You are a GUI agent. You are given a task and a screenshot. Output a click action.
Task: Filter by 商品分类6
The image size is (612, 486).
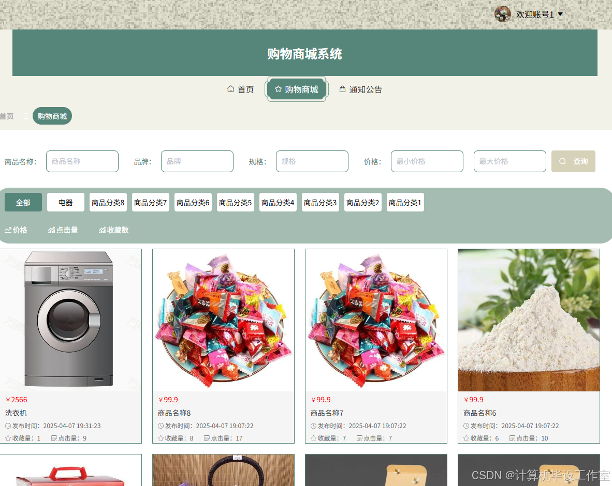193,202
